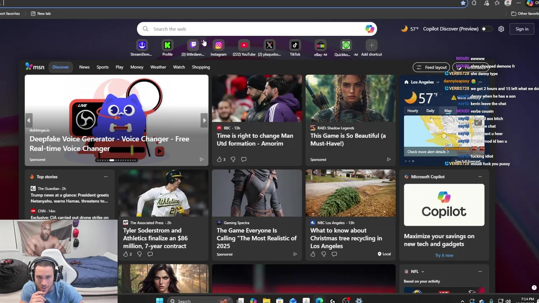This screenshot has width=539, height=303.
Task: Click Try it now Copilot link
Action: [444, 255]
